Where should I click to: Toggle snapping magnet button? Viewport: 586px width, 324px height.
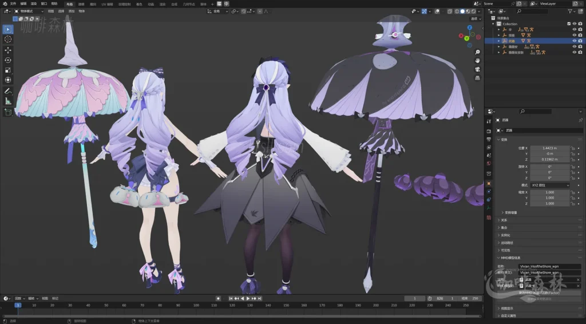[244, 11]
